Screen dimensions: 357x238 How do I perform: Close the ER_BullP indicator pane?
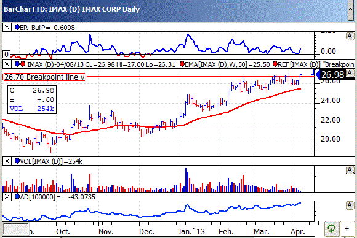(7, 28)
